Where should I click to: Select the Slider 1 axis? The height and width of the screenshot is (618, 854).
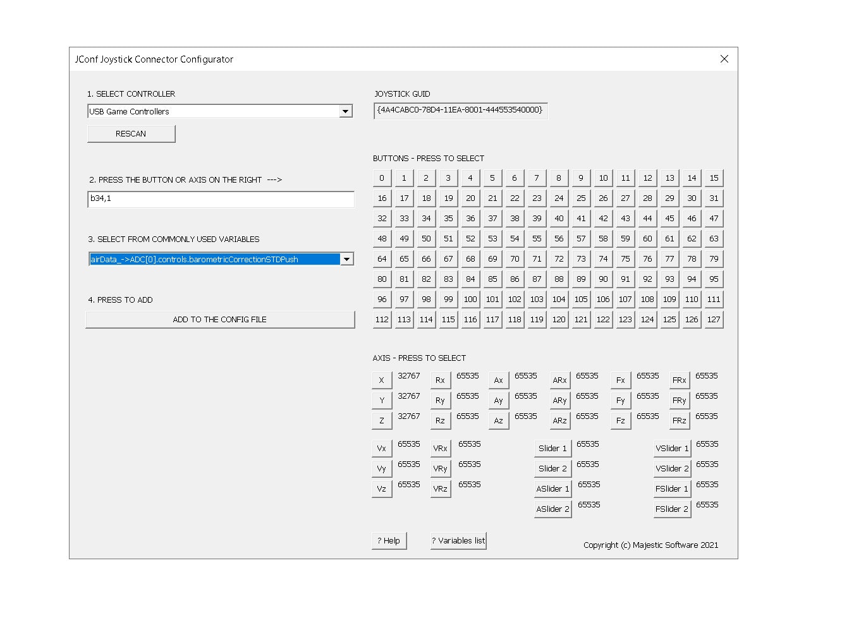[x=552, y=449]
